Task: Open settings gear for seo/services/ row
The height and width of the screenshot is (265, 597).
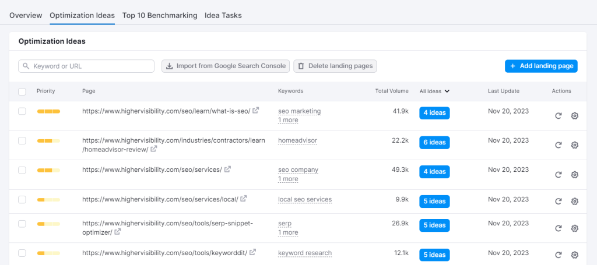Action: 574,175
